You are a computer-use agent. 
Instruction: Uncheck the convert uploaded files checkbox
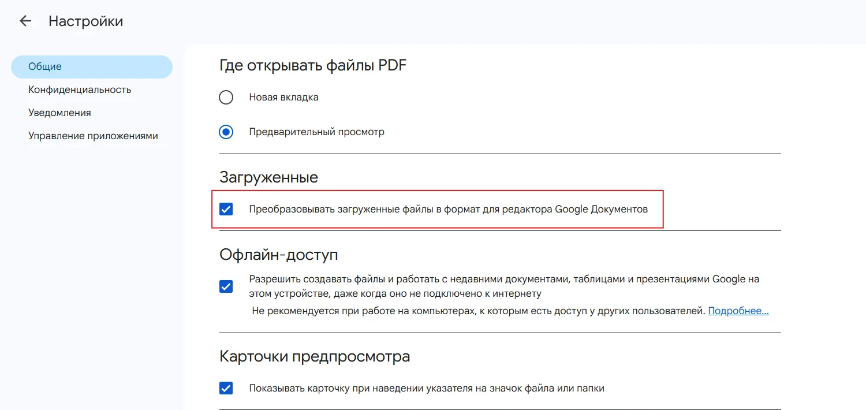226,209
